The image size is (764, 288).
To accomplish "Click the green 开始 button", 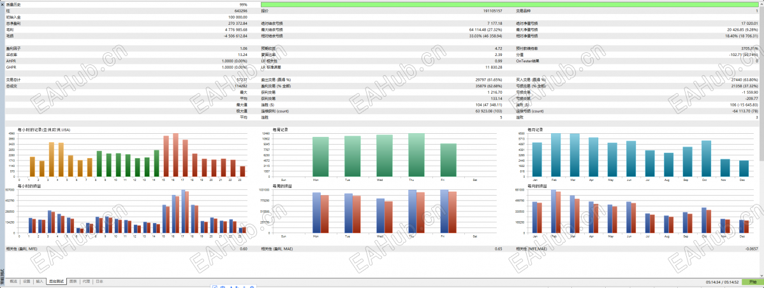I will 753,282.
